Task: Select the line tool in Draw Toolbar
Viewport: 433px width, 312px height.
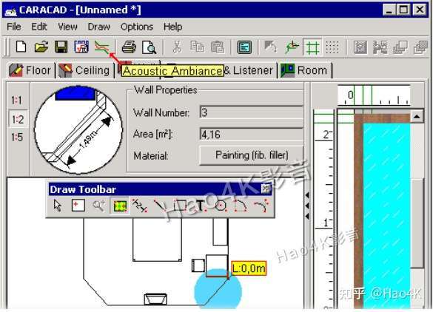Action: pos(160,206)
